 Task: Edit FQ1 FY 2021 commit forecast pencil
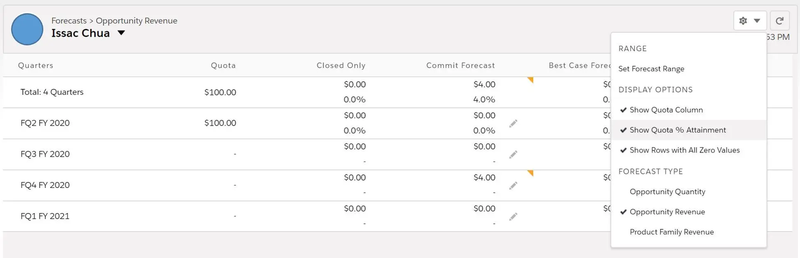pyautogui.click(x=513, y=216)
